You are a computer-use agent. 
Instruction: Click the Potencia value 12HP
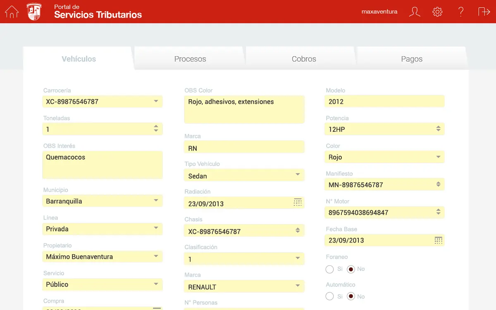pyautogui.click(x=337, y=129)
